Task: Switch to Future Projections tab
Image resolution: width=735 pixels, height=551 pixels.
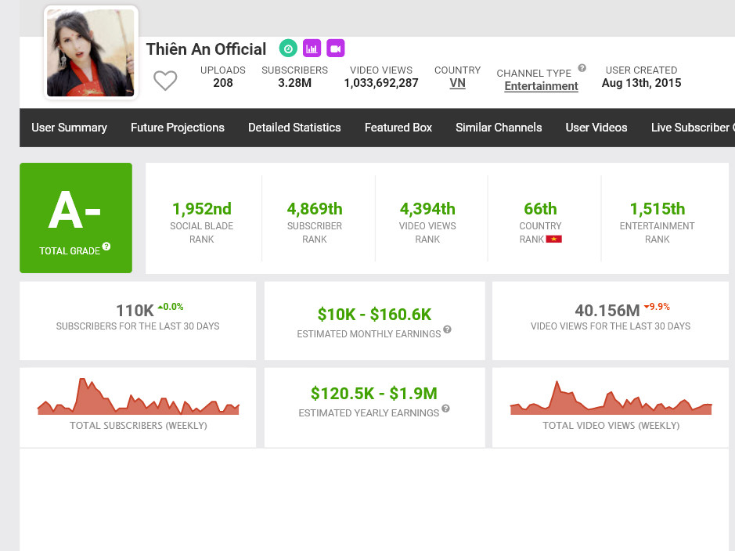Action: [178, 128]
